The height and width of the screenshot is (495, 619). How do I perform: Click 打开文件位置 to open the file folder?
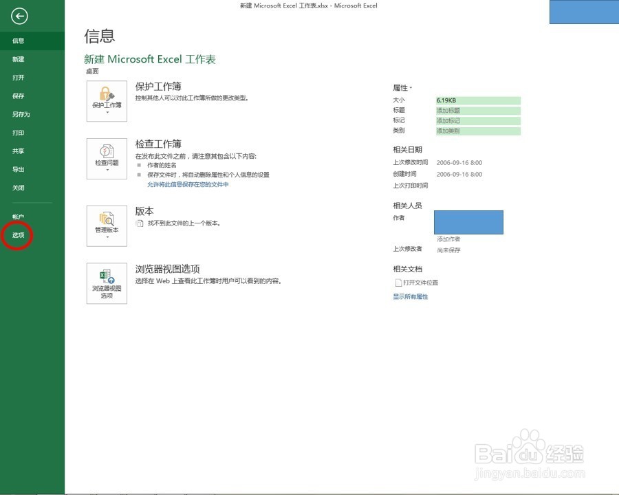coord(417,283)
